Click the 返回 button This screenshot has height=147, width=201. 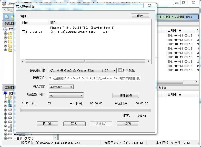pos(128,124)
